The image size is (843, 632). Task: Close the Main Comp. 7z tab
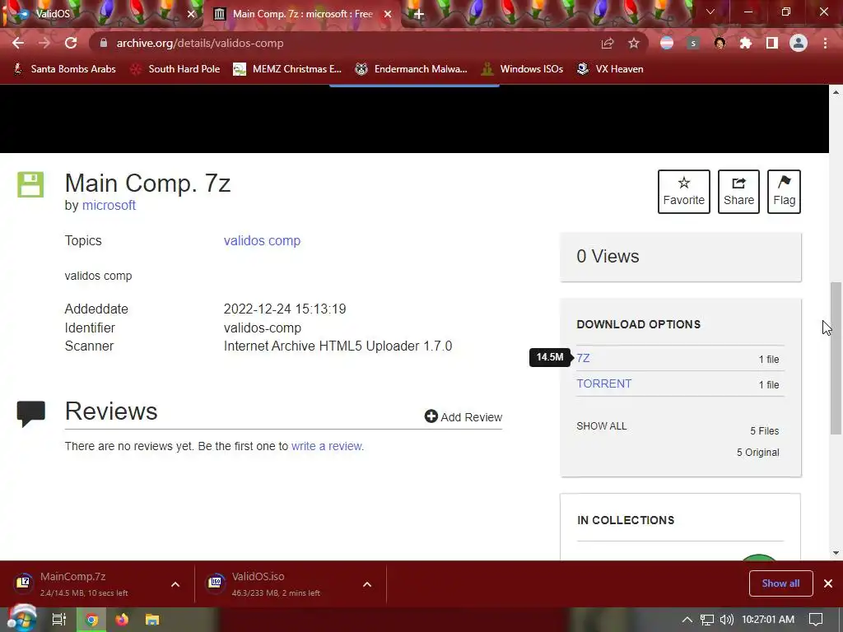click(388, 14)
